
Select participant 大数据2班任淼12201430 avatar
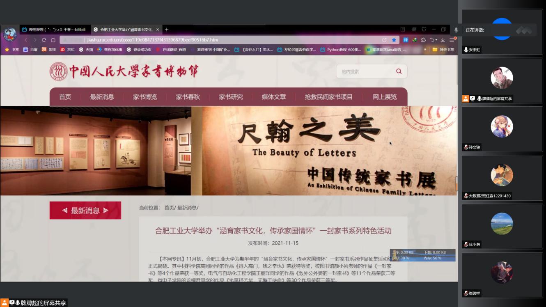coord(502,175)
